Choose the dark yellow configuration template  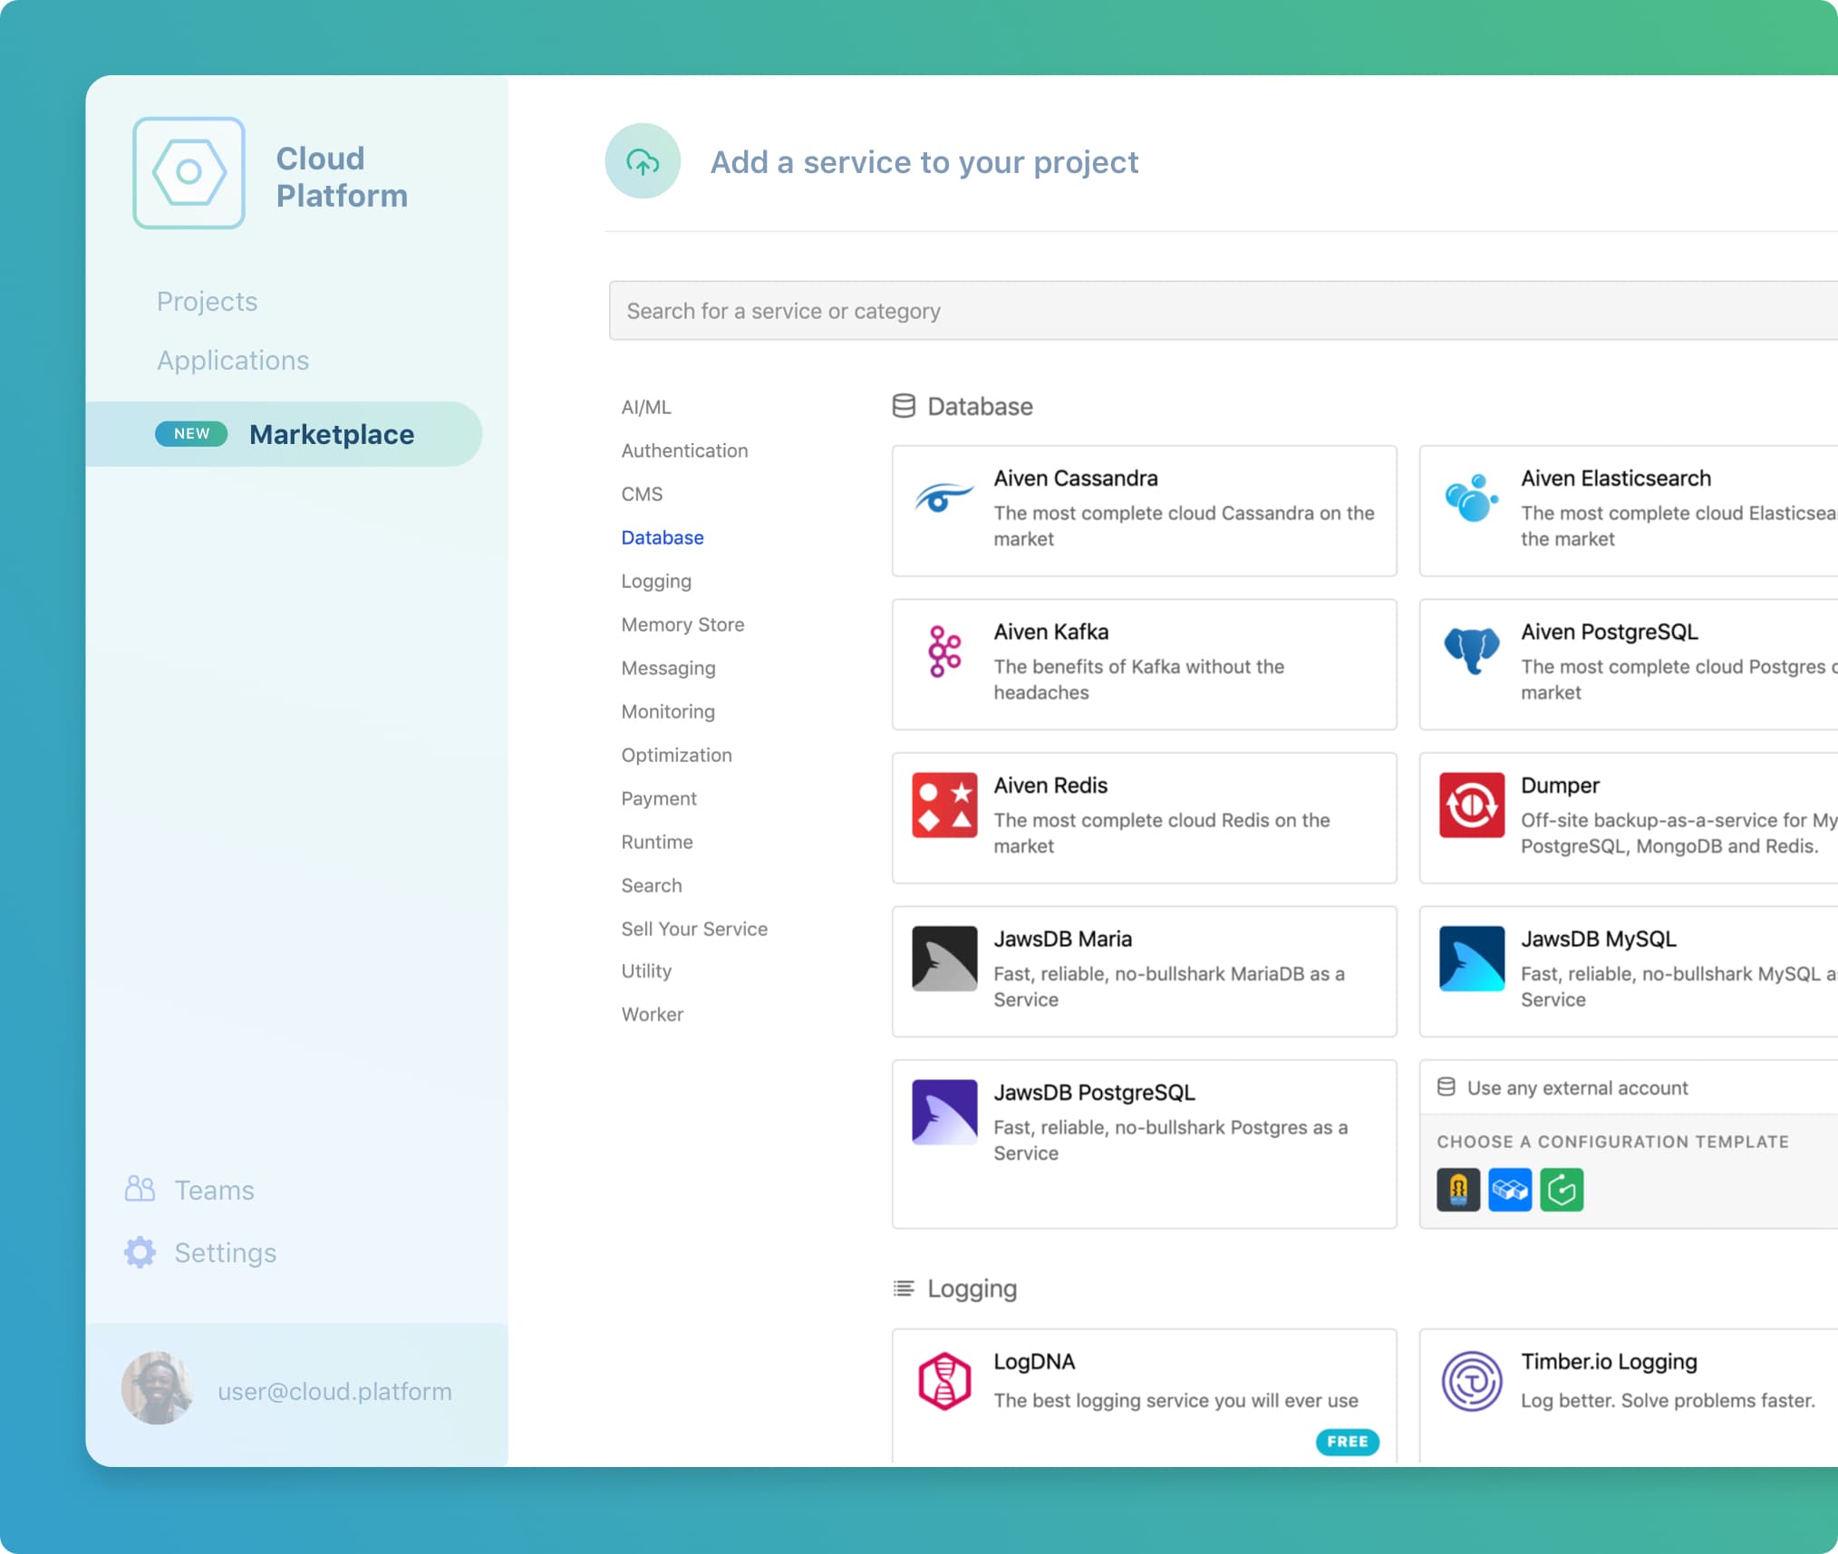coord(1457,1190)
